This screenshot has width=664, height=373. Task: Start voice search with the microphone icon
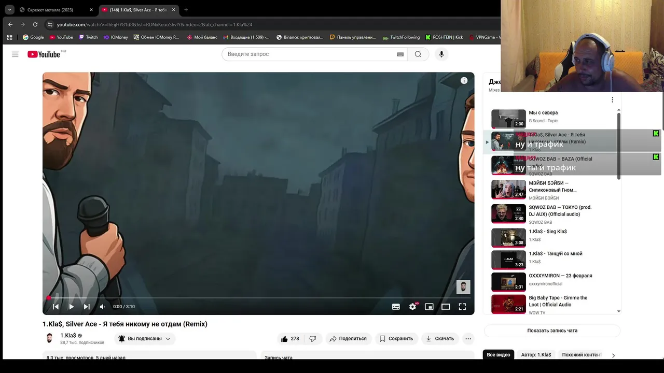[x=441, y=54]
